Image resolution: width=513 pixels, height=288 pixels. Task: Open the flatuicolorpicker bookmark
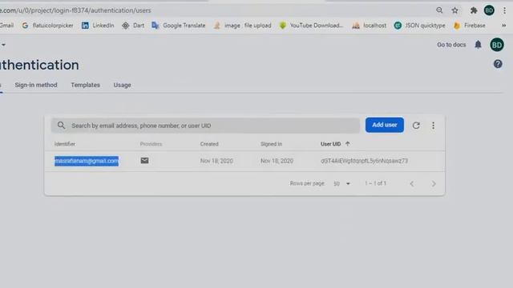47,26
